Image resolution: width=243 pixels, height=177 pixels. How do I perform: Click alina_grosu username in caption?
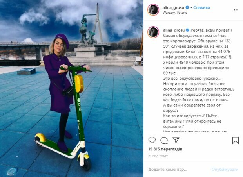click(174, 30)
